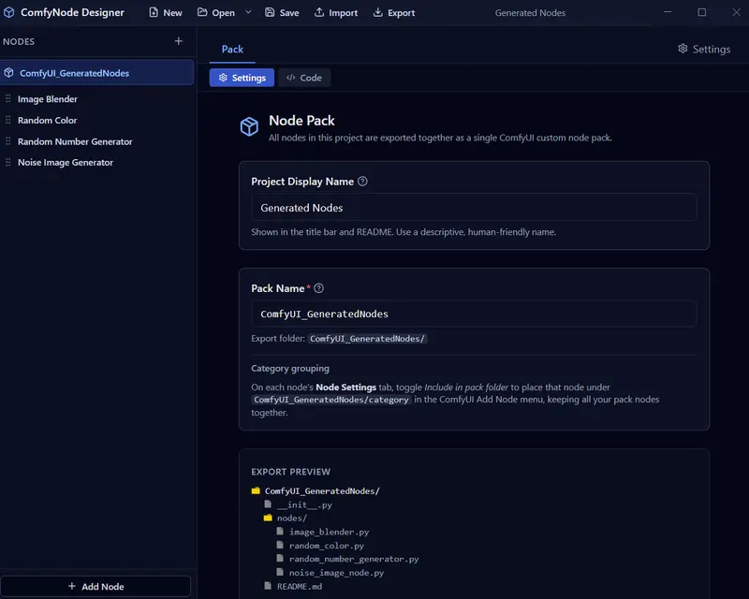Expand the Open dropdown arrow
This screenshot has width=749, height=599.
pyautogui.click(x=248, y=13)
